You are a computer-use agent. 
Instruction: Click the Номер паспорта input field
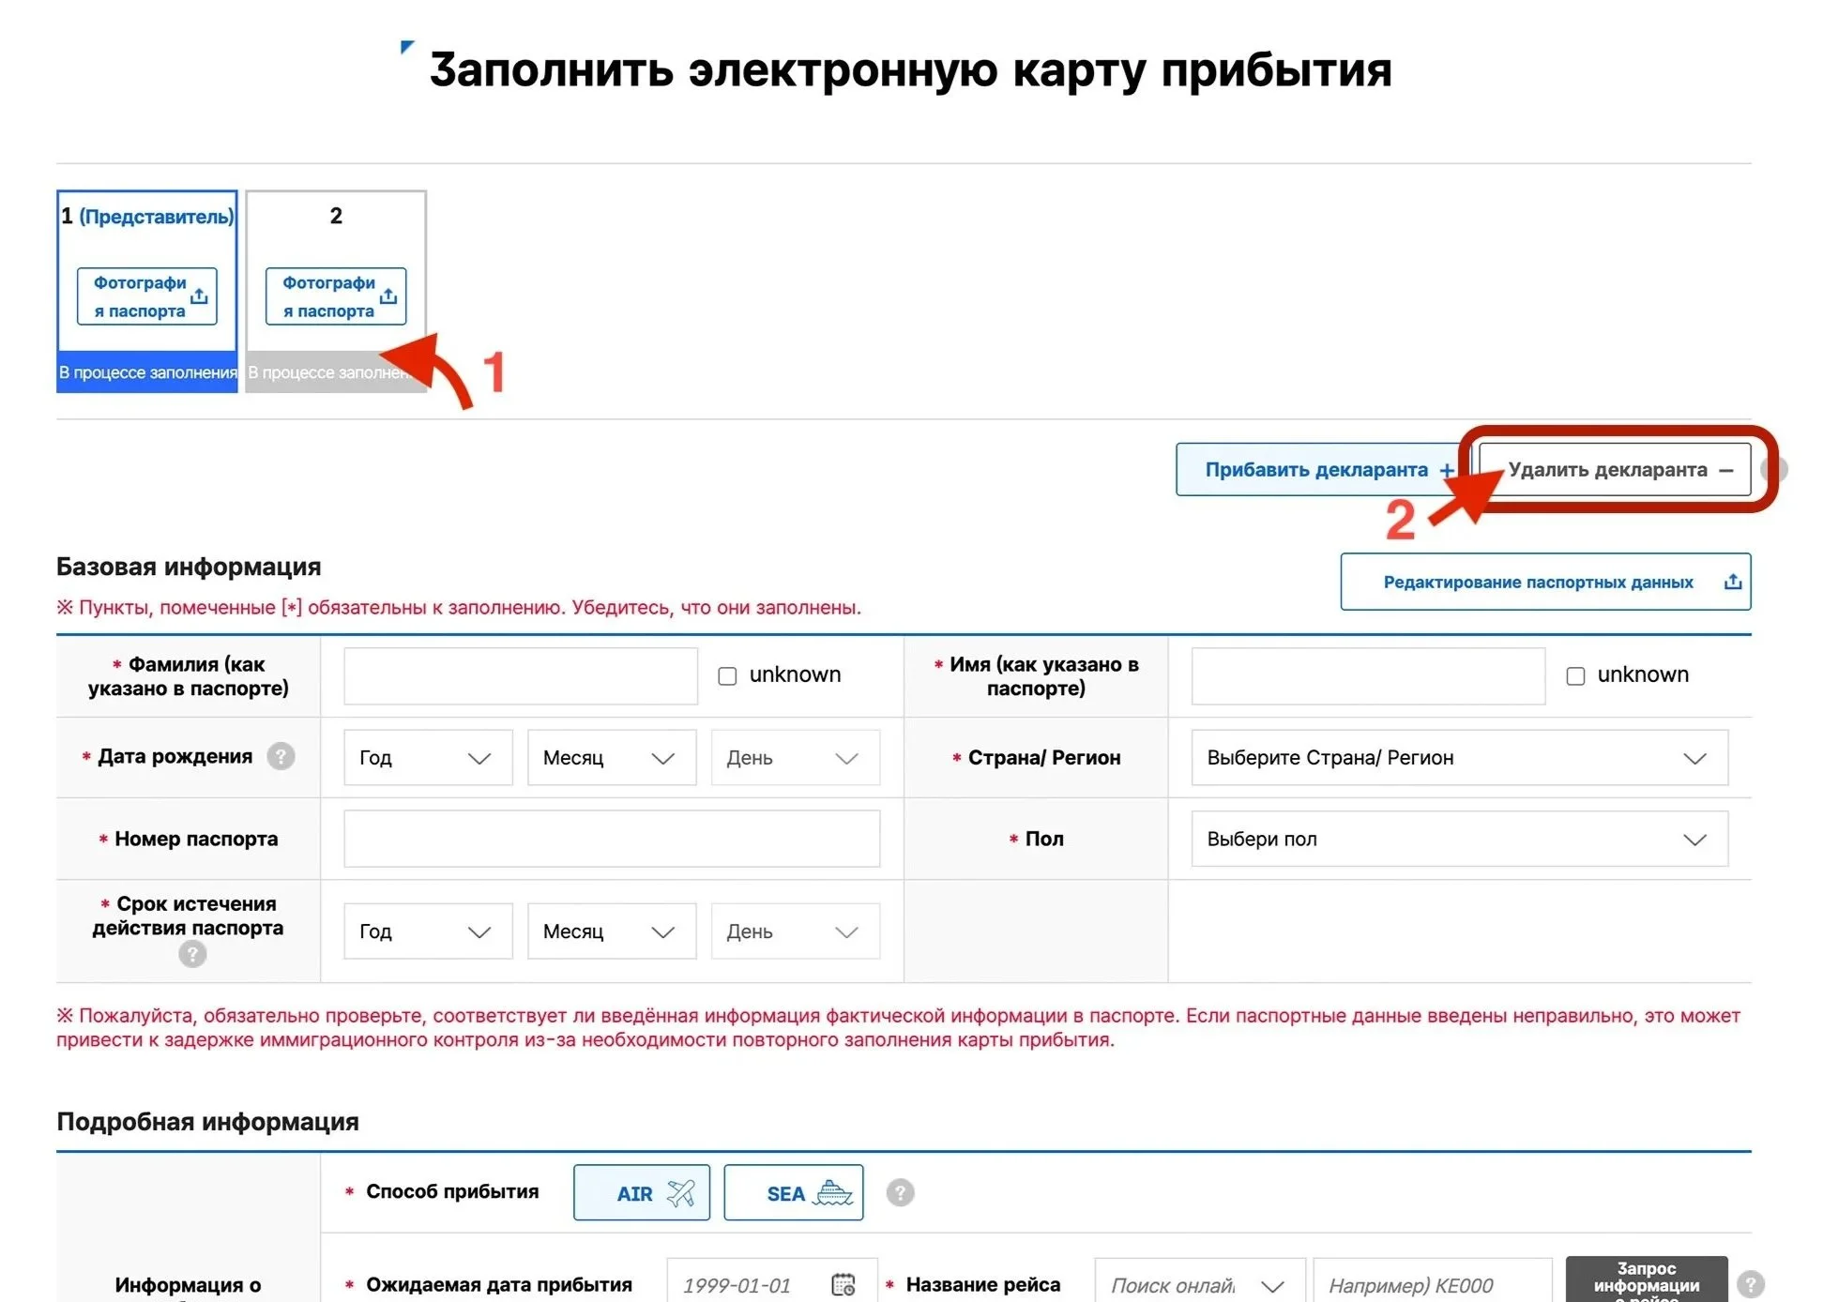tap(612, 839)
